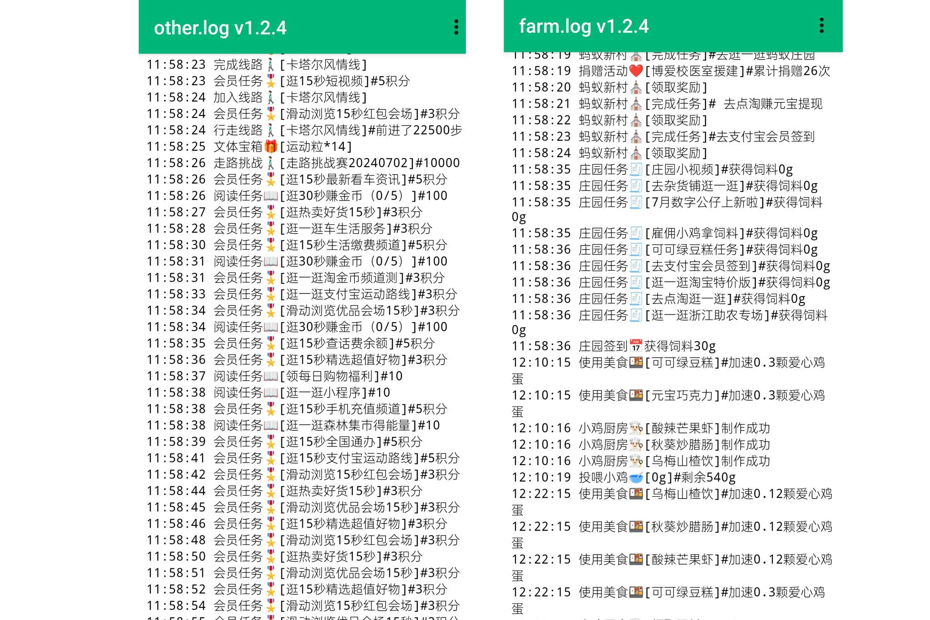This screenshot has width=930, height=620.
Task: Click the medal icon beside 逛15秒短视频
Action: 271,81
